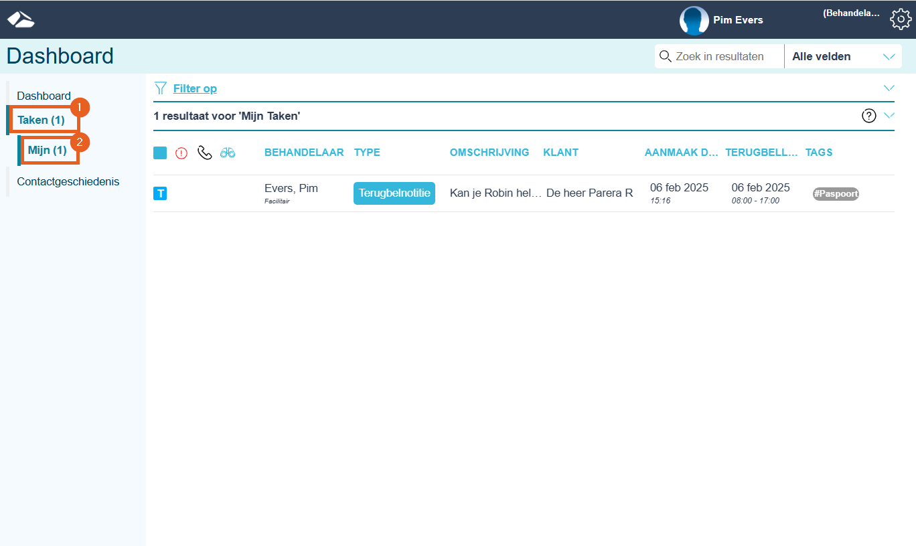Click the application logo in the top bar
The image size is (916, 546).
pos(21,19)
